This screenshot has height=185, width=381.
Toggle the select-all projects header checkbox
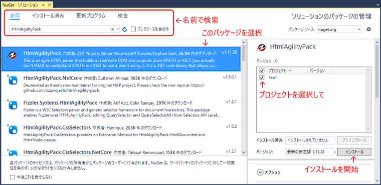click(x=262, y=70)
